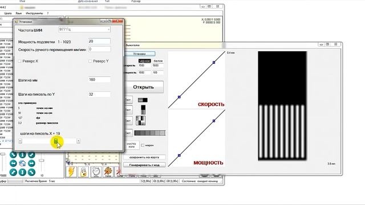This screenshot has height=205, width=365.
Task: Click the home position house icon
Action: tap(22, 163)
